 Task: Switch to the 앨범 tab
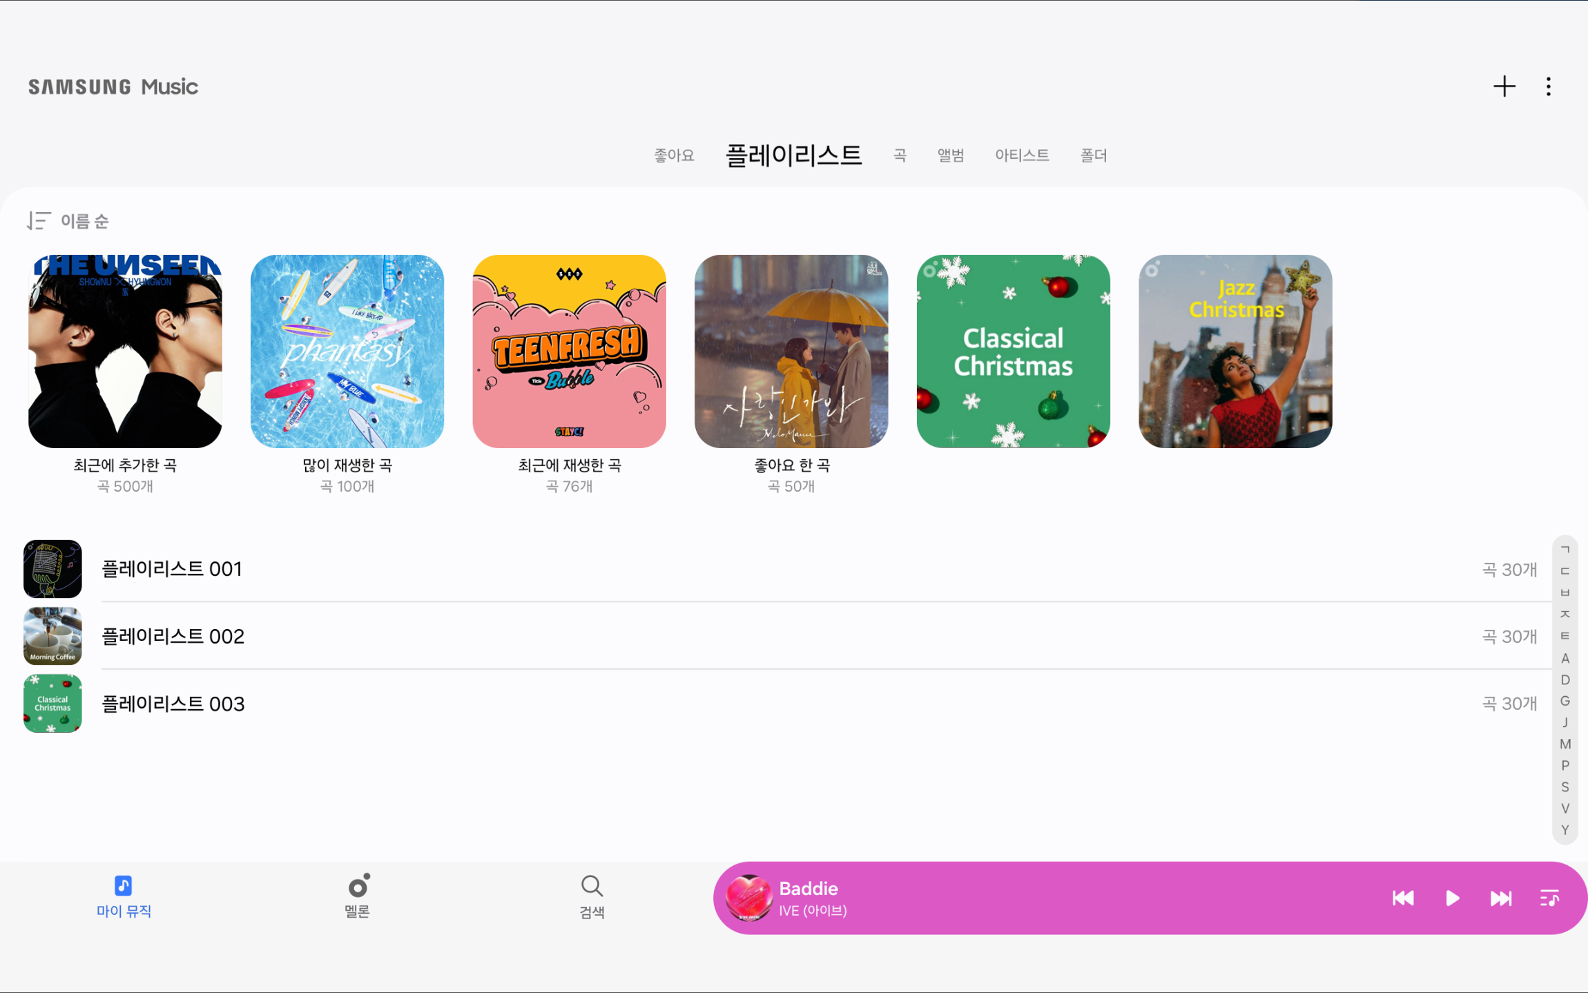(949, 155)
